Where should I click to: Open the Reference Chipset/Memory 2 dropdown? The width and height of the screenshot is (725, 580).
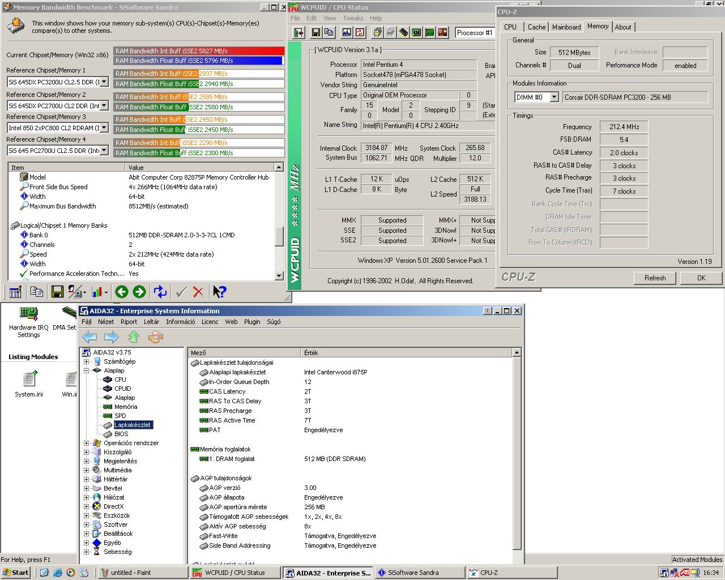[104, 105]
